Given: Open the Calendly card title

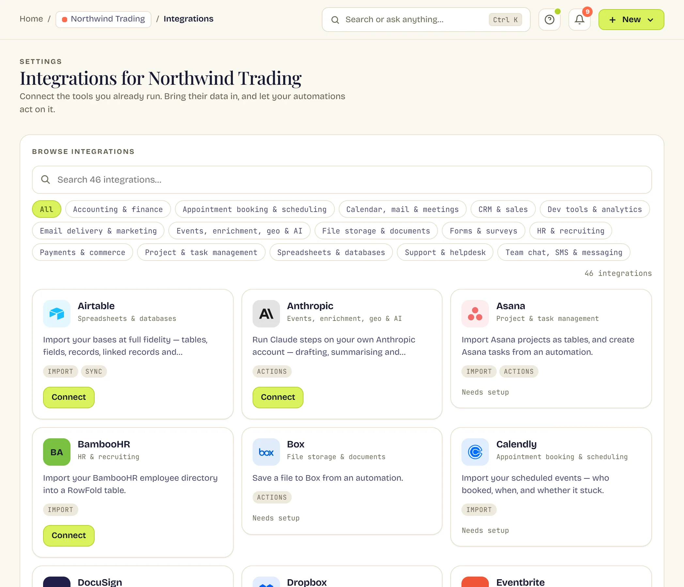Looking at the screenshot, I should pyautogui.click(x=516, y=444).
